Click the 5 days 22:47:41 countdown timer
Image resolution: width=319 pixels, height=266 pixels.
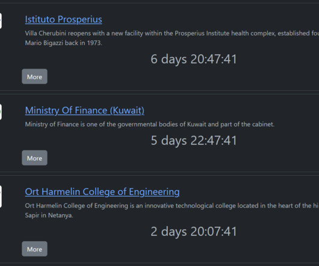pyautogui.click(x=194, y=141)
